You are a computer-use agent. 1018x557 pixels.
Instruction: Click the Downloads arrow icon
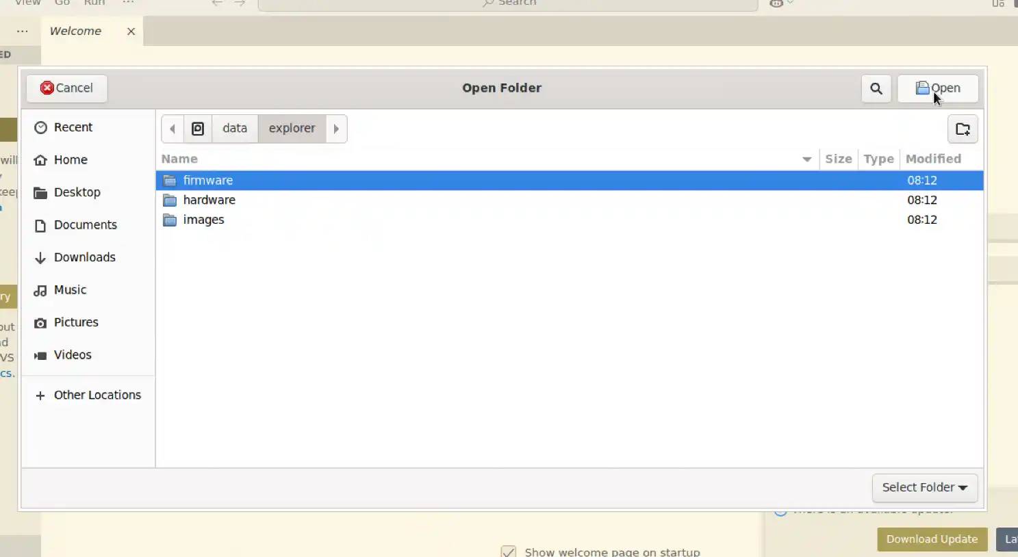tap(40, 258)
